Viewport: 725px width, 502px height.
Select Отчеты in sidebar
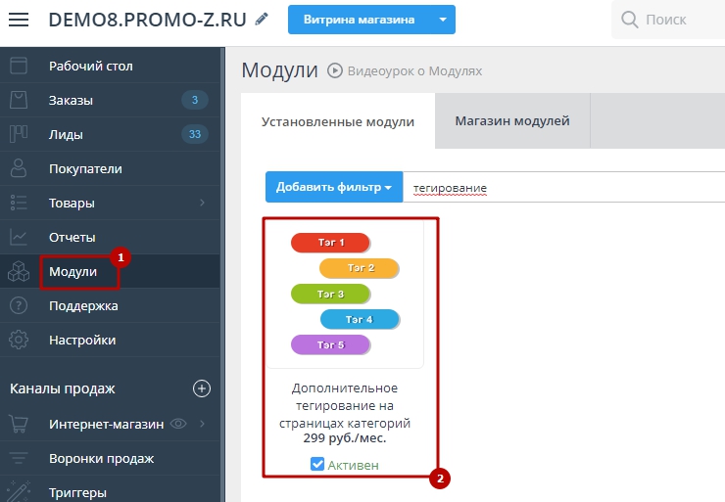tap(72, 237)
